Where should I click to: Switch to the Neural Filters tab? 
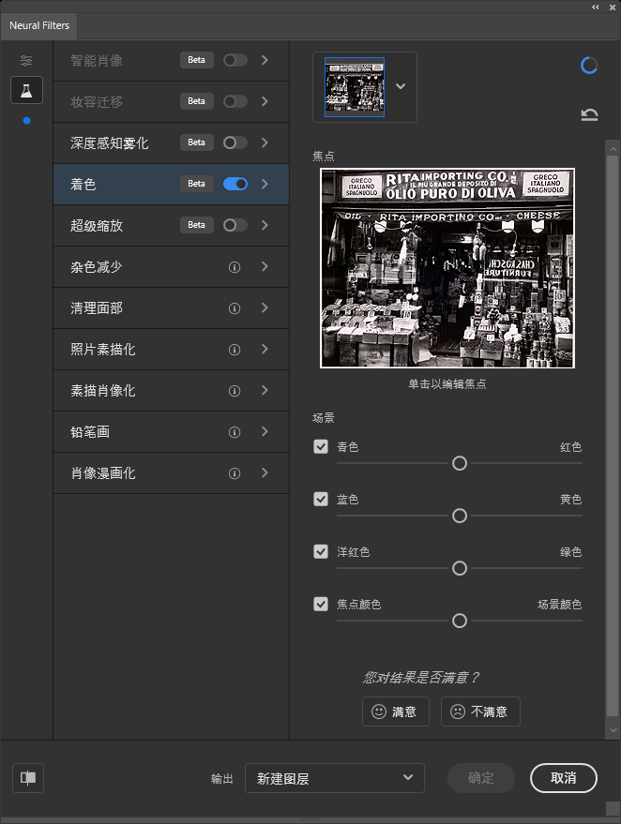(39, 25)
